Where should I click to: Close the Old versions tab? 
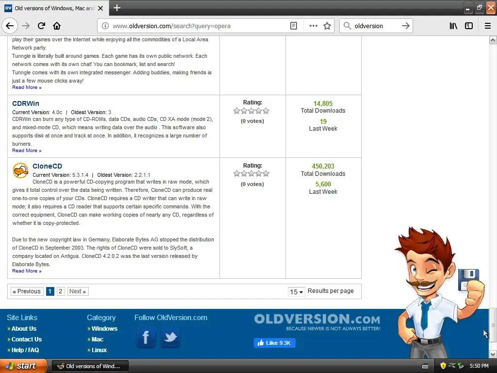100,8
